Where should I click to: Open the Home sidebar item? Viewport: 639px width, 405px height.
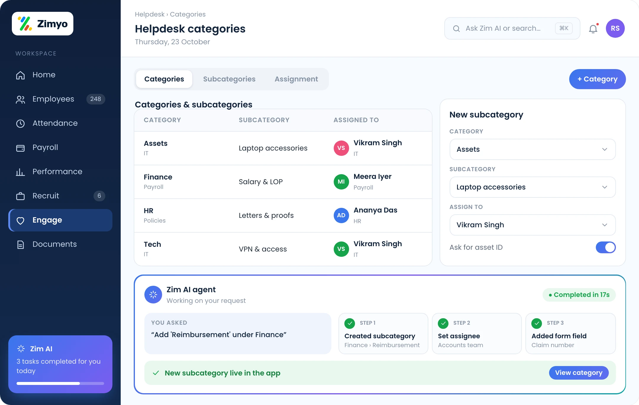click(x=60, y=75)
